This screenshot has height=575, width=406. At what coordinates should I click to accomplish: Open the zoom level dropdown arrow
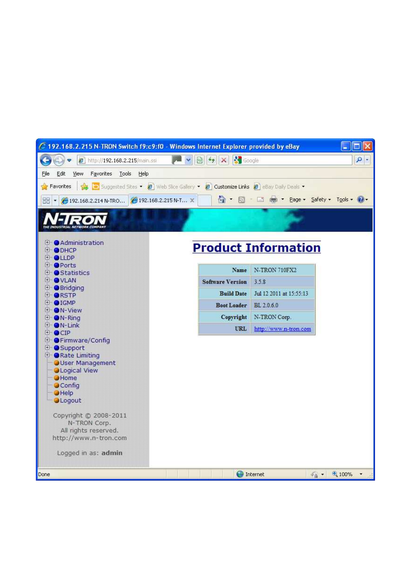[x=361, y=474]
